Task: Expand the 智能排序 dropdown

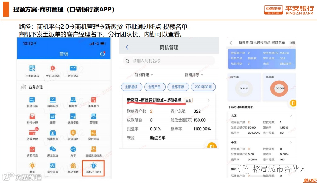Action: [x=194, y=75]
